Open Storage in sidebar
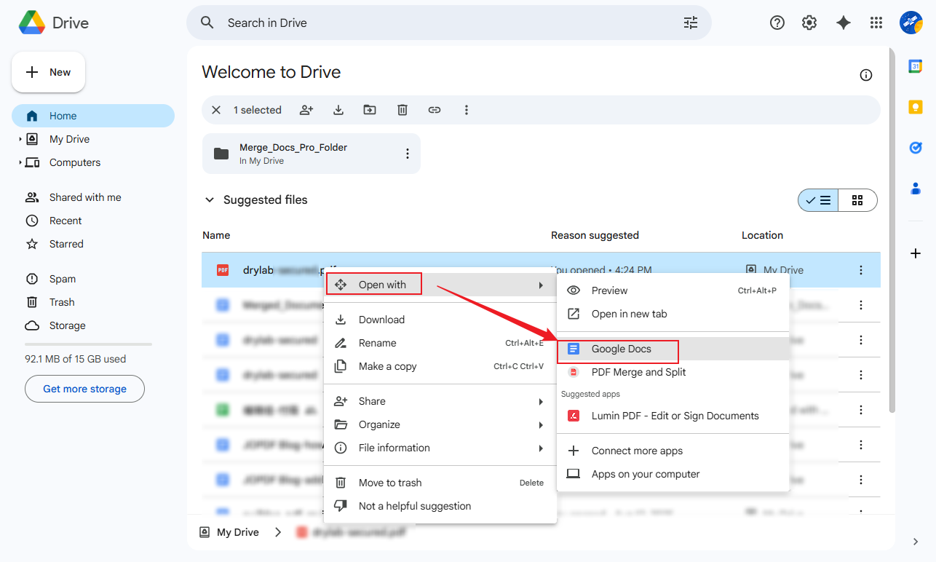936x562 pixels. point(93,325)
